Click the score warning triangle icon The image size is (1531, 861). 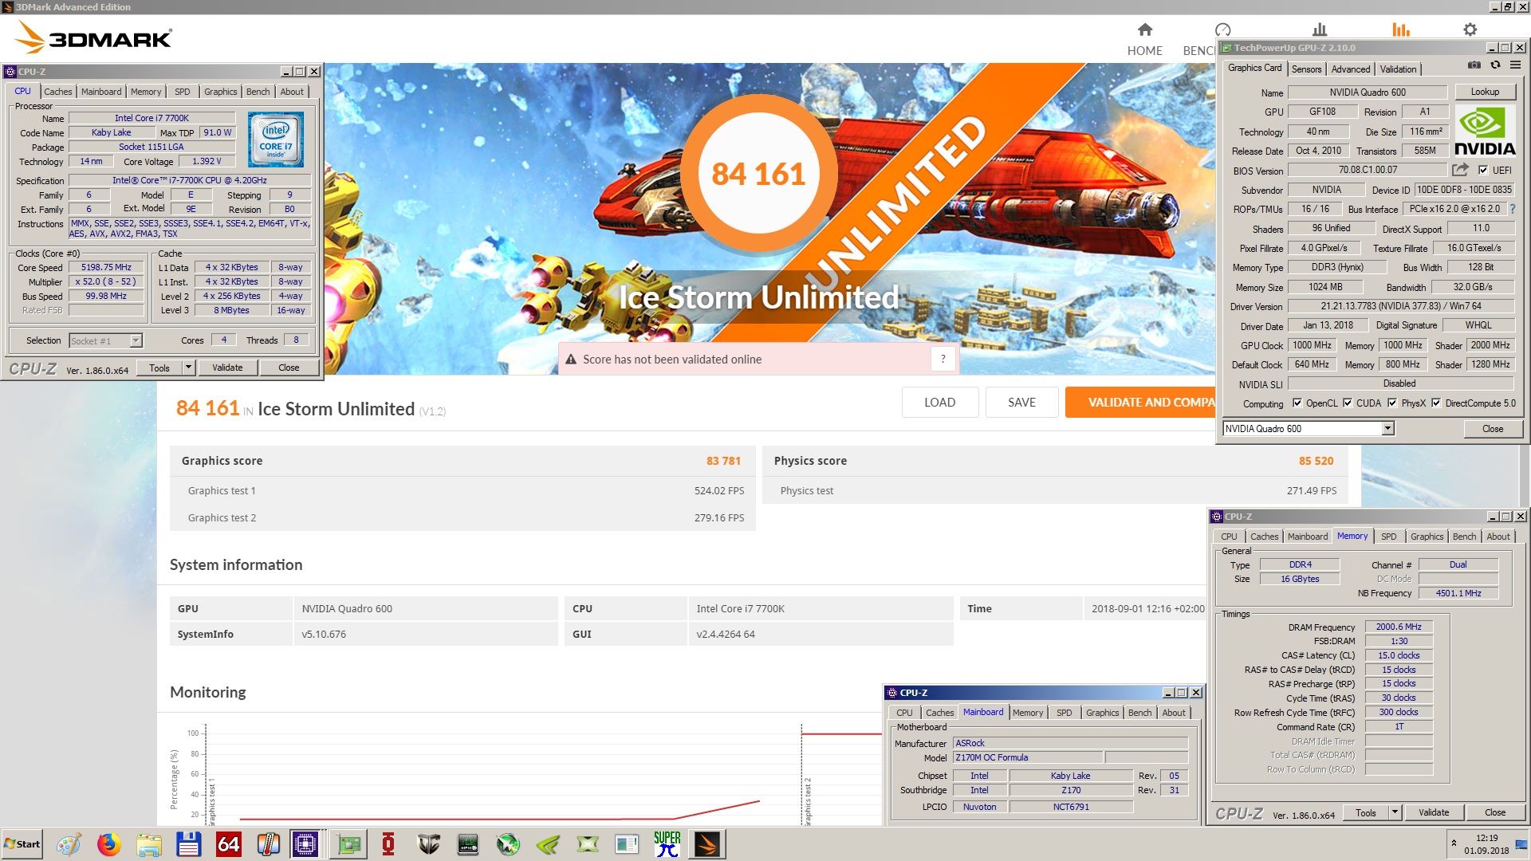[571, 360]
